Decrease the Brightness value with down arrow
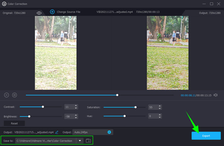 [x=76, y=117]
